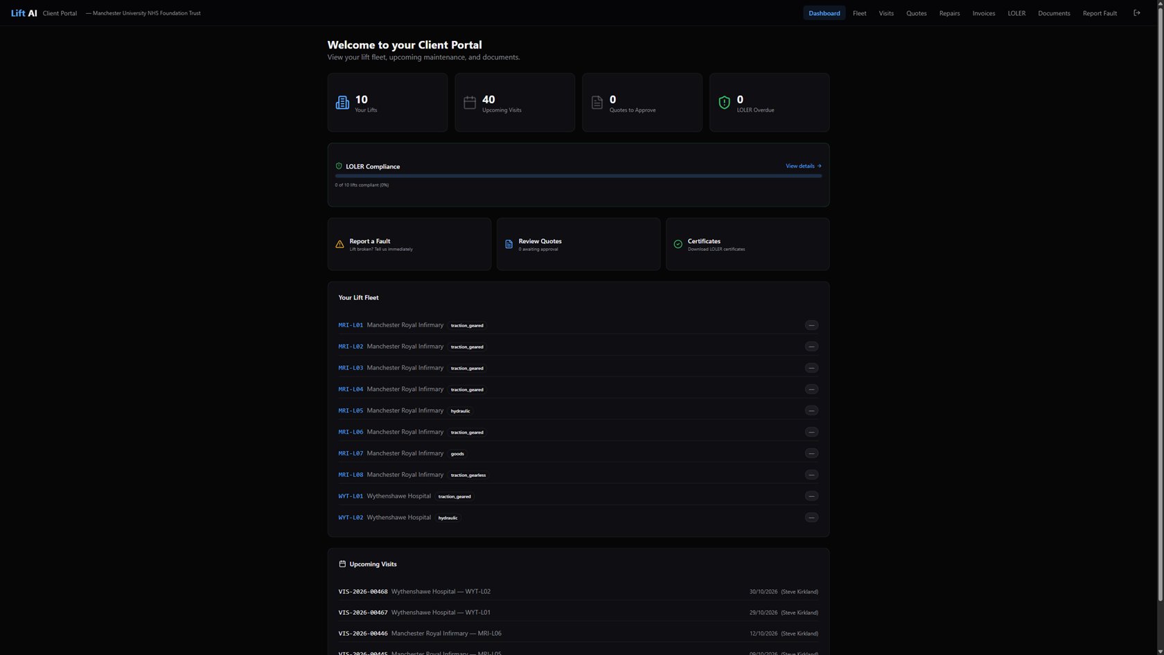Click the building icon on Your Lifts card
This screenshot has height=655, width=1164.
point(342,103)
